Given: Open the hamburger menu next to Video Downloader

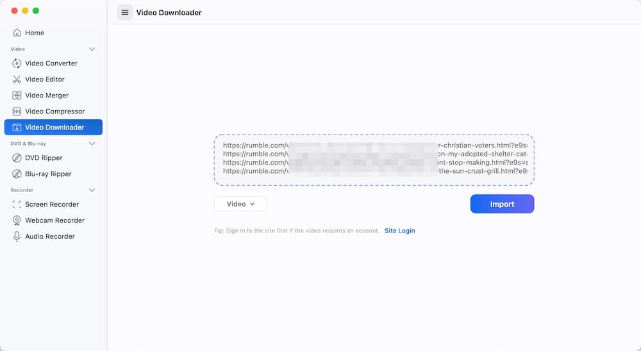Looking at the screenshot, I should 125,12.
